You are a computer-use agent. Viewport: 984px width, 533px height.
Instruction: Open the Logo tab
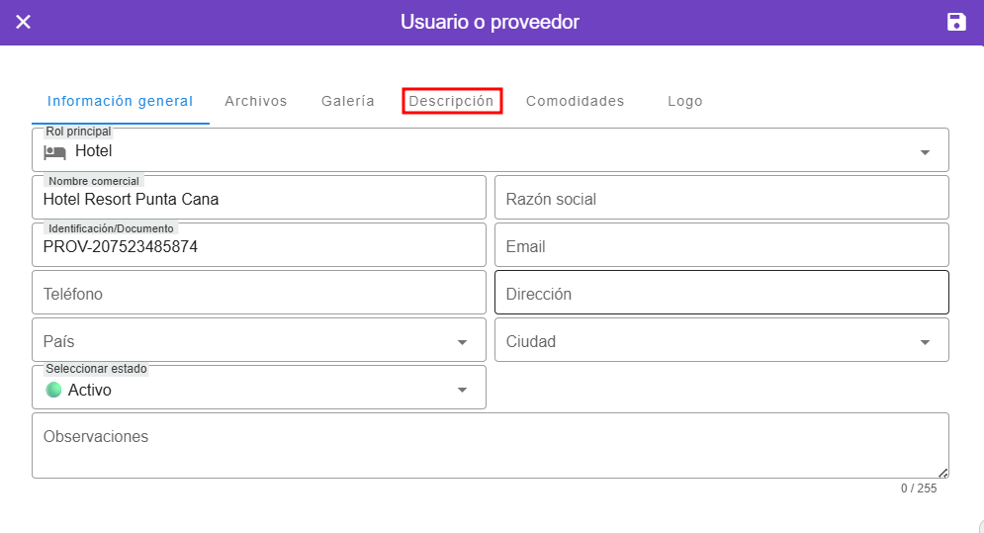pos(684,101)
